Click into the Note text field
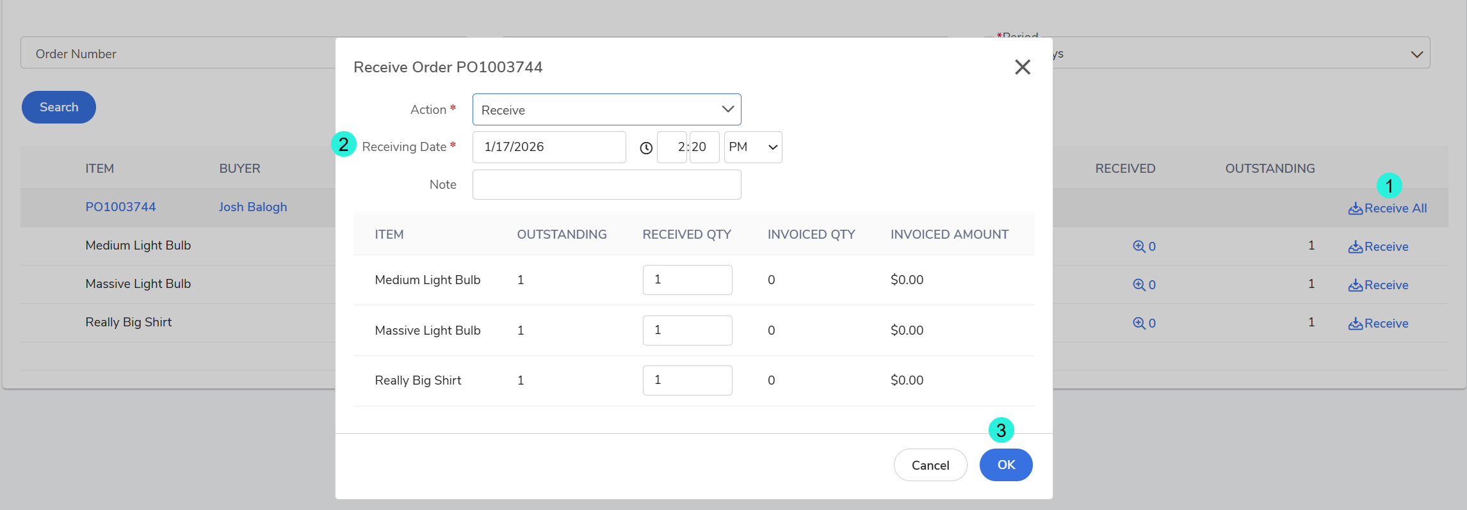1467x510 pixels. (606, 185)
